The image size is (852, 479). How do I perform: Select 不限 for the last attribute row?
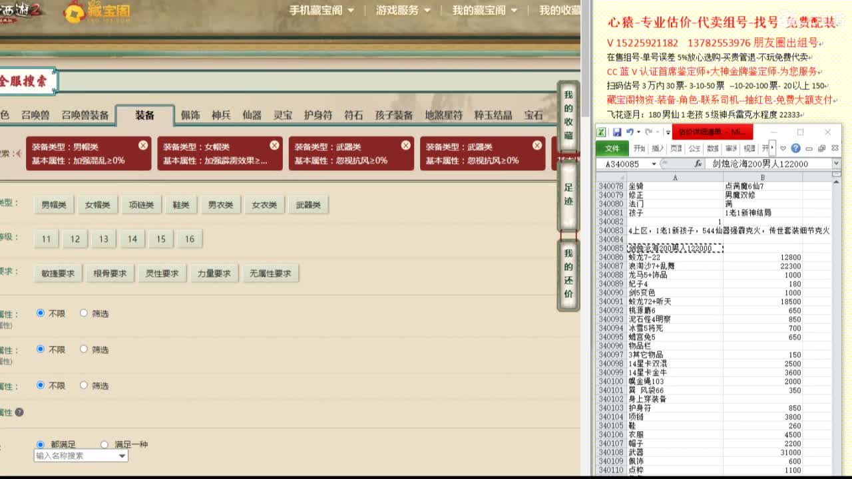tap(40, 385)
